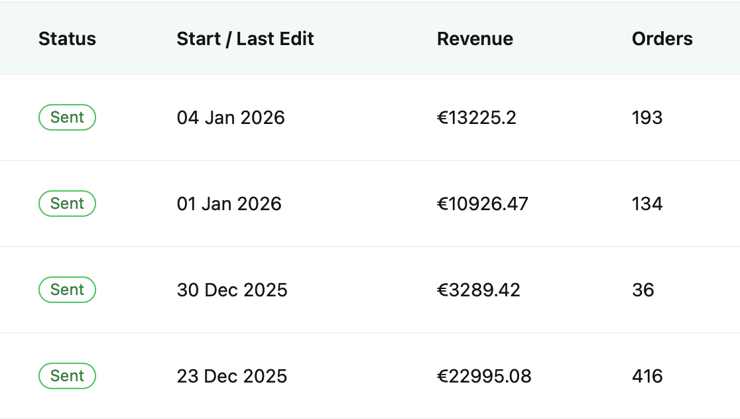Select the 04 Jan 2026 date cell

(x=231, y=118)
